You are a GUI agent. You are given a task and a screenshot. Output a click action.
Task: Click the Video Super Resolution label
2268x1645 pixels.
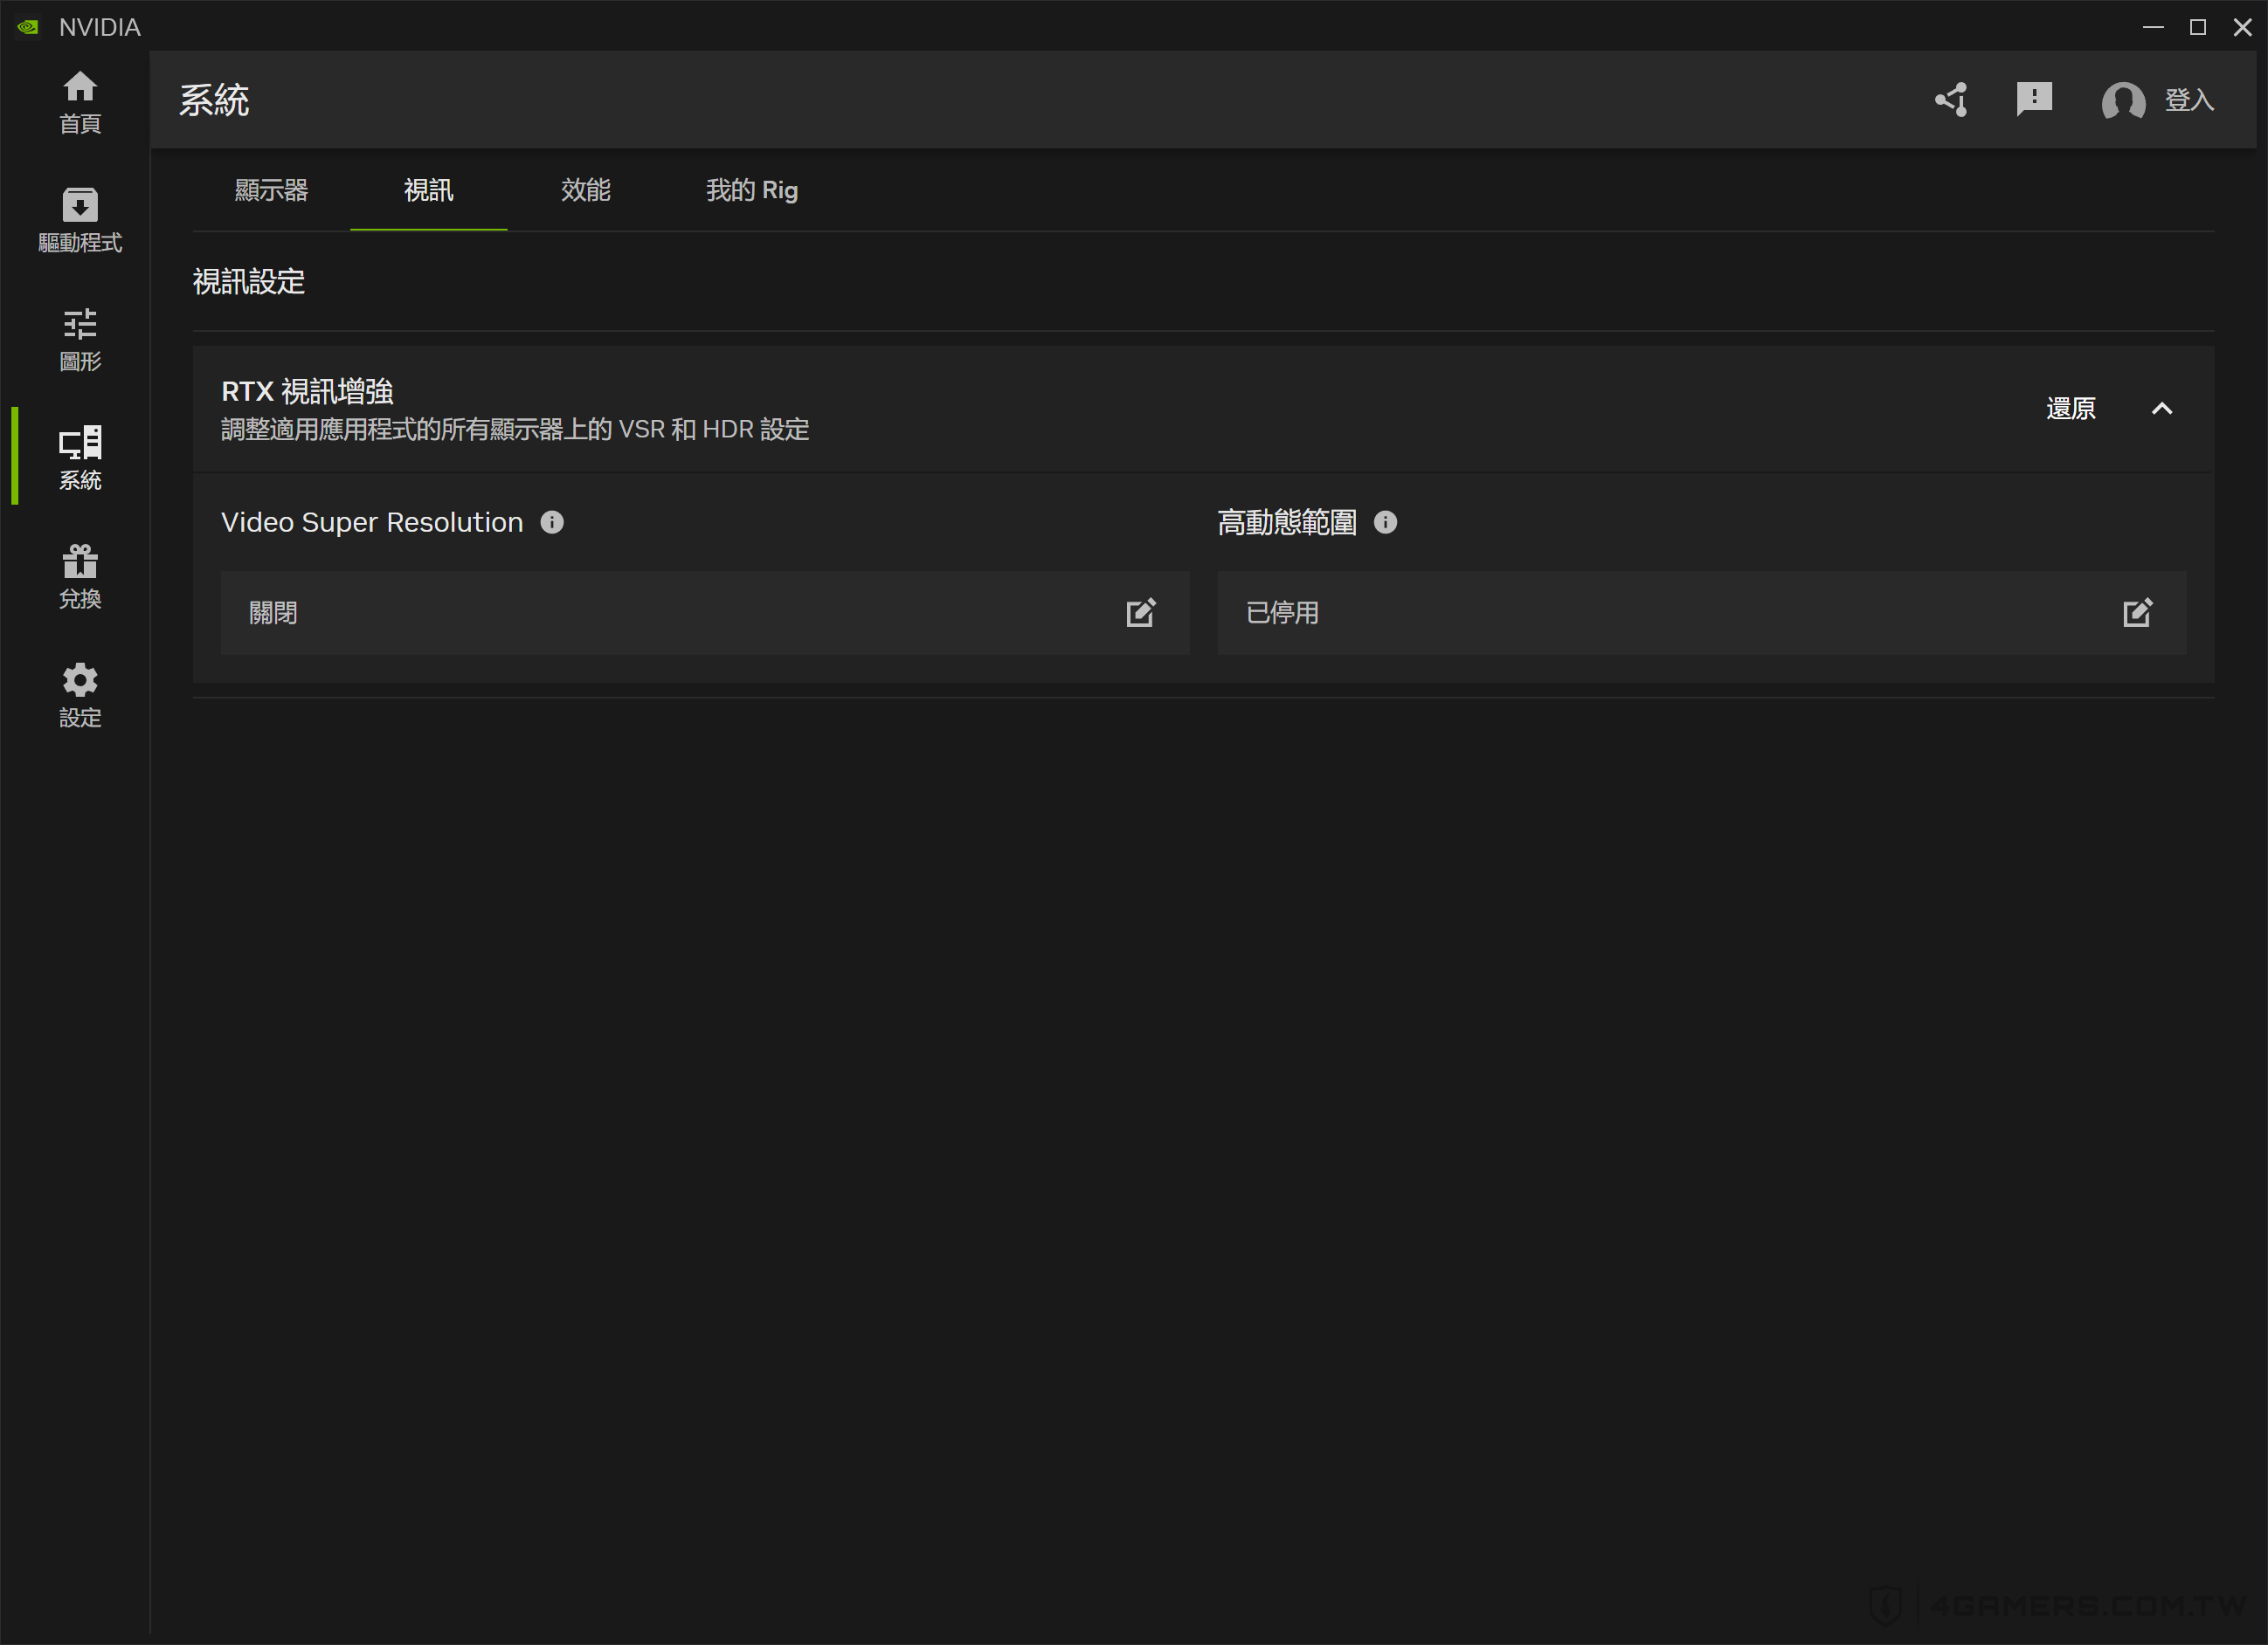point(372,521)
